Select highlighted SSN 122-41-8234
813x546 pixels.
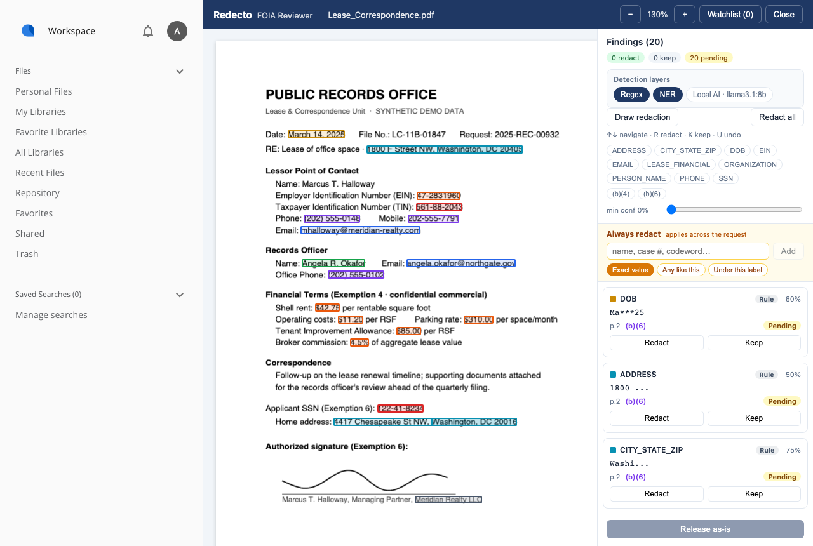coord(400,409)
